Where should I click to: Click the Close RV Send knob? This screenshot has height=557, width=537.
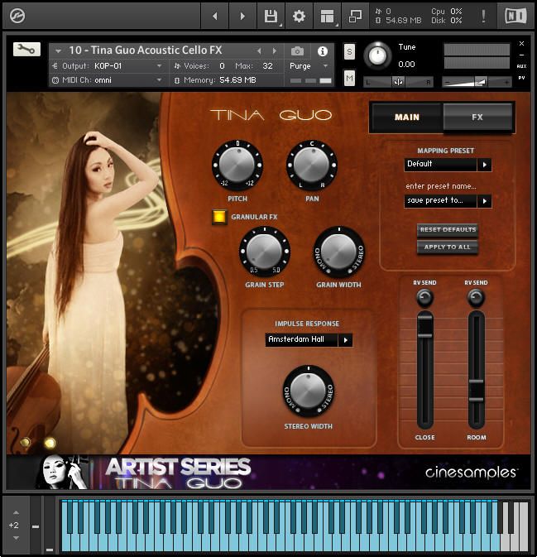(424, 298)
